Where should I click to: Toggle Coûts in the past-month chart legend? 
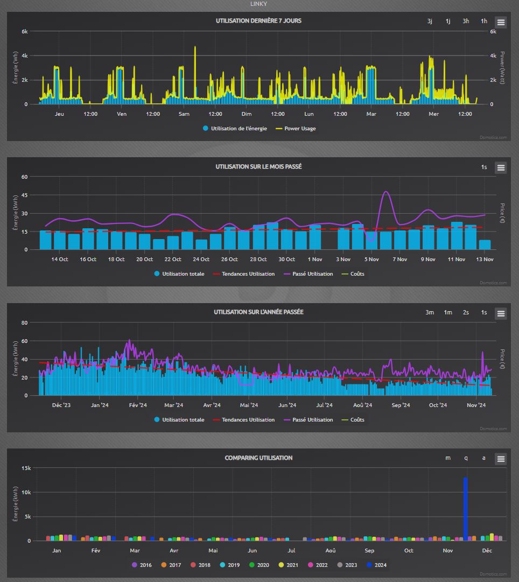pos(353,274)
